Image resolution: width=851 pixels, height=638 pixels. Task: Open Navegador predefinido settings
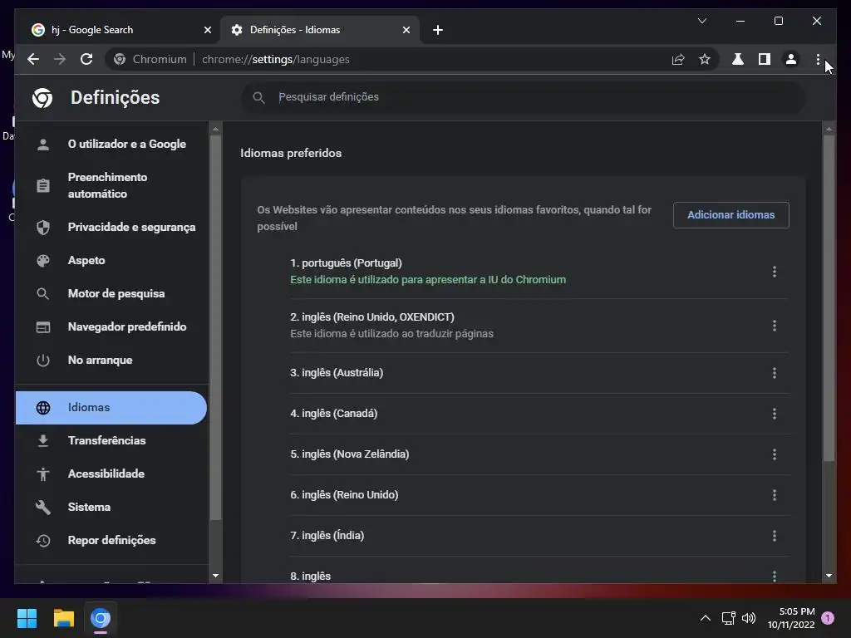click(112, 326)
